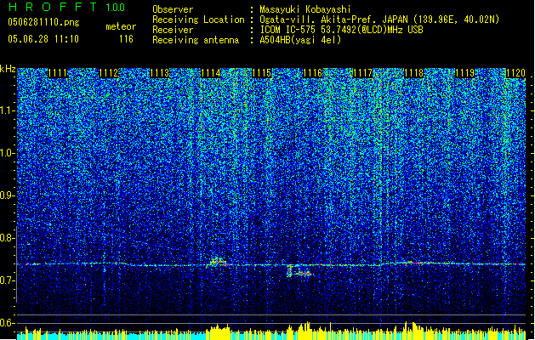Select the 1119 time marker label

[x=465, y=73]
